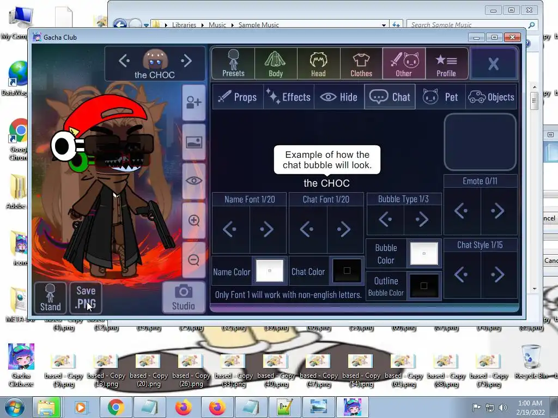
Task: Open the Bubble Color white swatch
Action: pos(424,254)
